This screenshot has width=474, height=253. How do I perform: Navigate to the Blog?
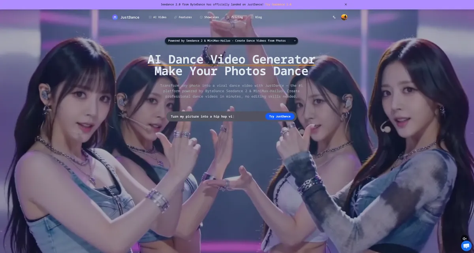pos(256,17)
